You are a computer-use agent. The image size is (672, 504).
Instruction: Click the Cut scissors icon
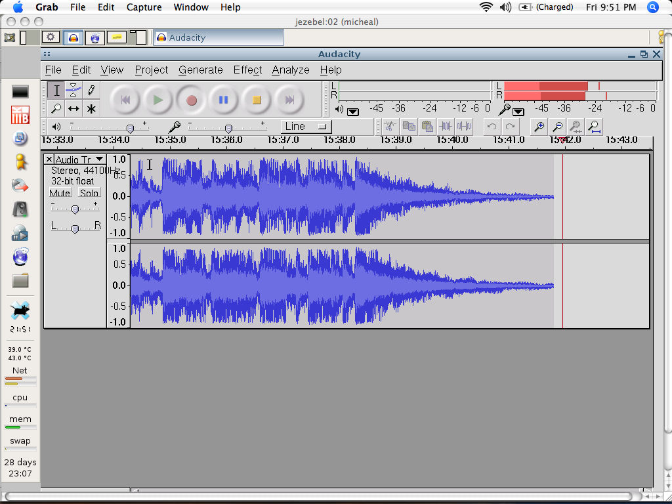point(390,127)
